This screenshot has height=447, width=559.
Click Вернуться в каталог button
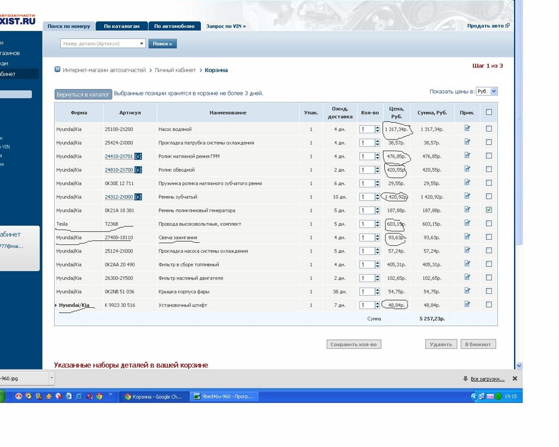coord(83,94)
